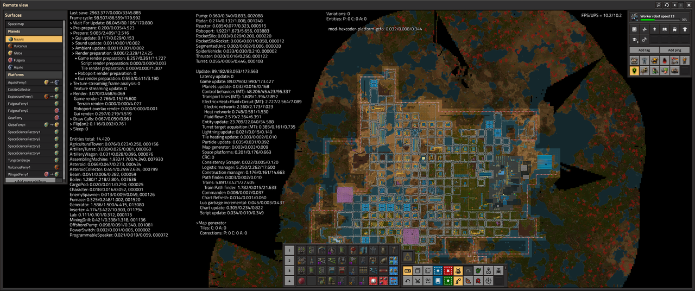This screenshot has width=695, height=291.
Task: Select Fulgora planet
Action: (34, 61)
